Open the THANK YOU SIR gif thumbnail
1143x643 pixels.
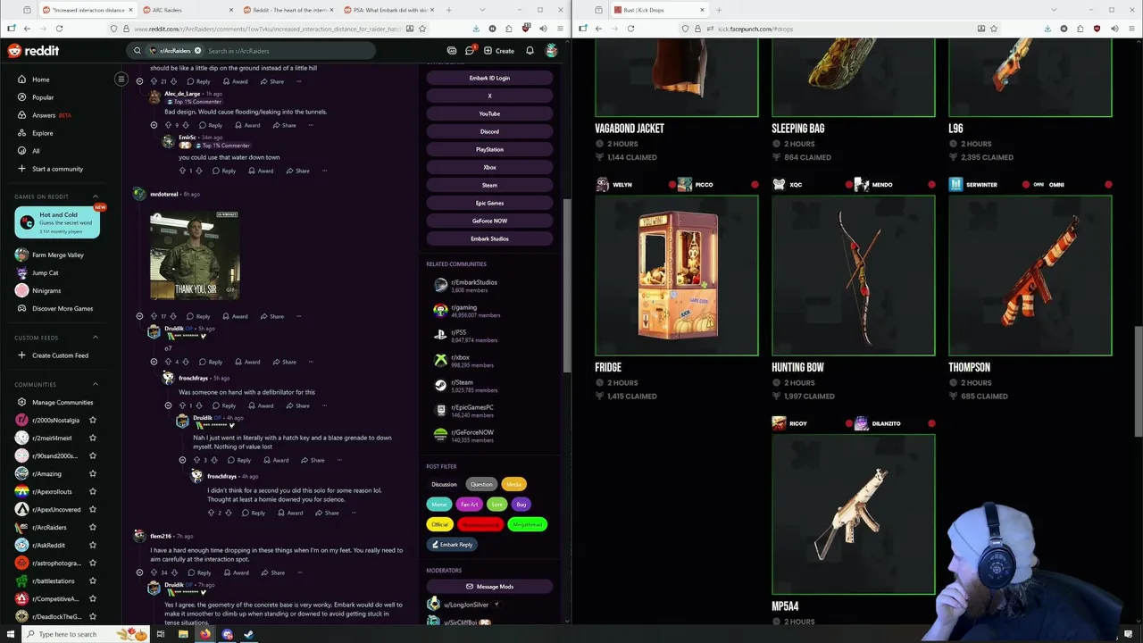[195, 255]
